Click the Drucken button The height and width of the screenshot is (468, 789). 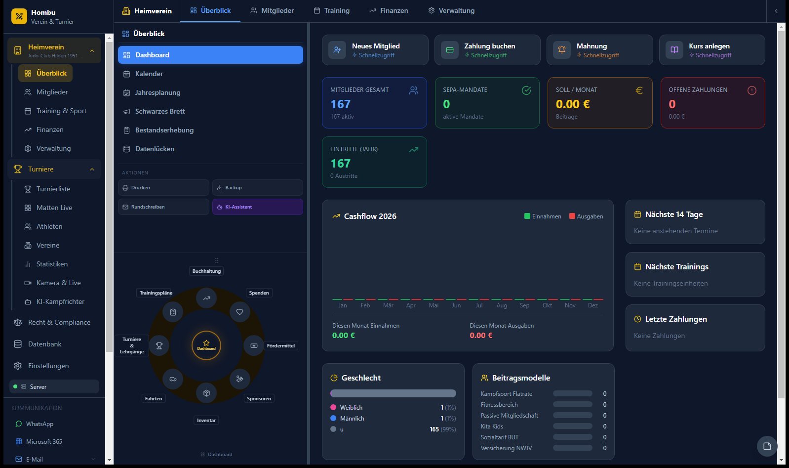coord(163,188)
